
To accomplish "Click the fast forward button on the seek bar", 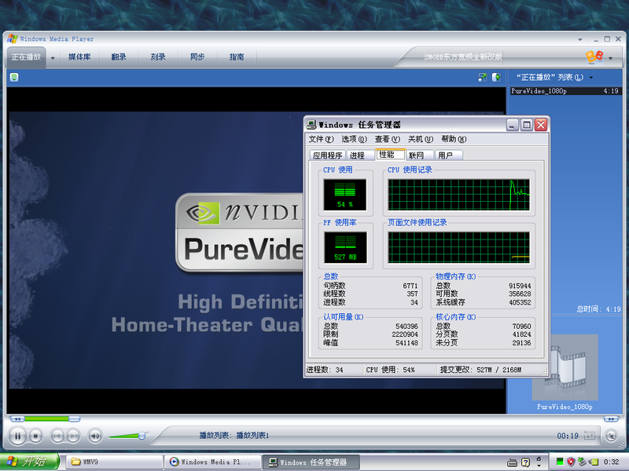I will pyautogui.click(x=611, y=419).
